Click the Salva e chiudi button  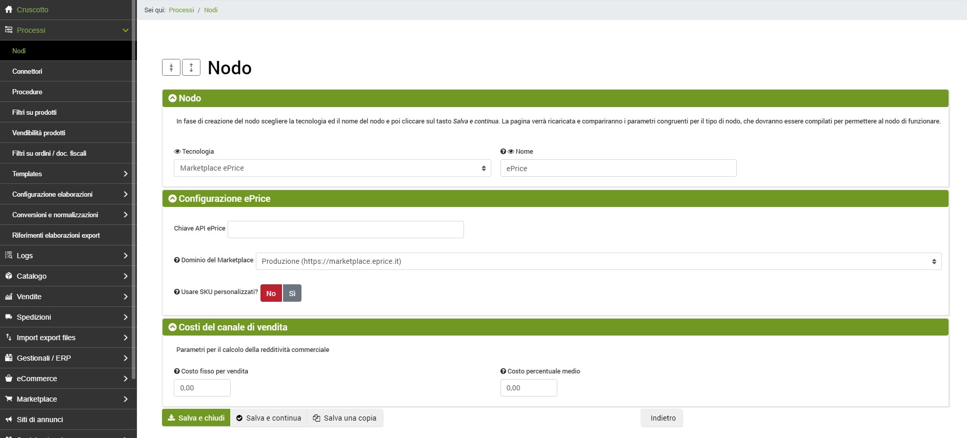click(x=196, y=418)
